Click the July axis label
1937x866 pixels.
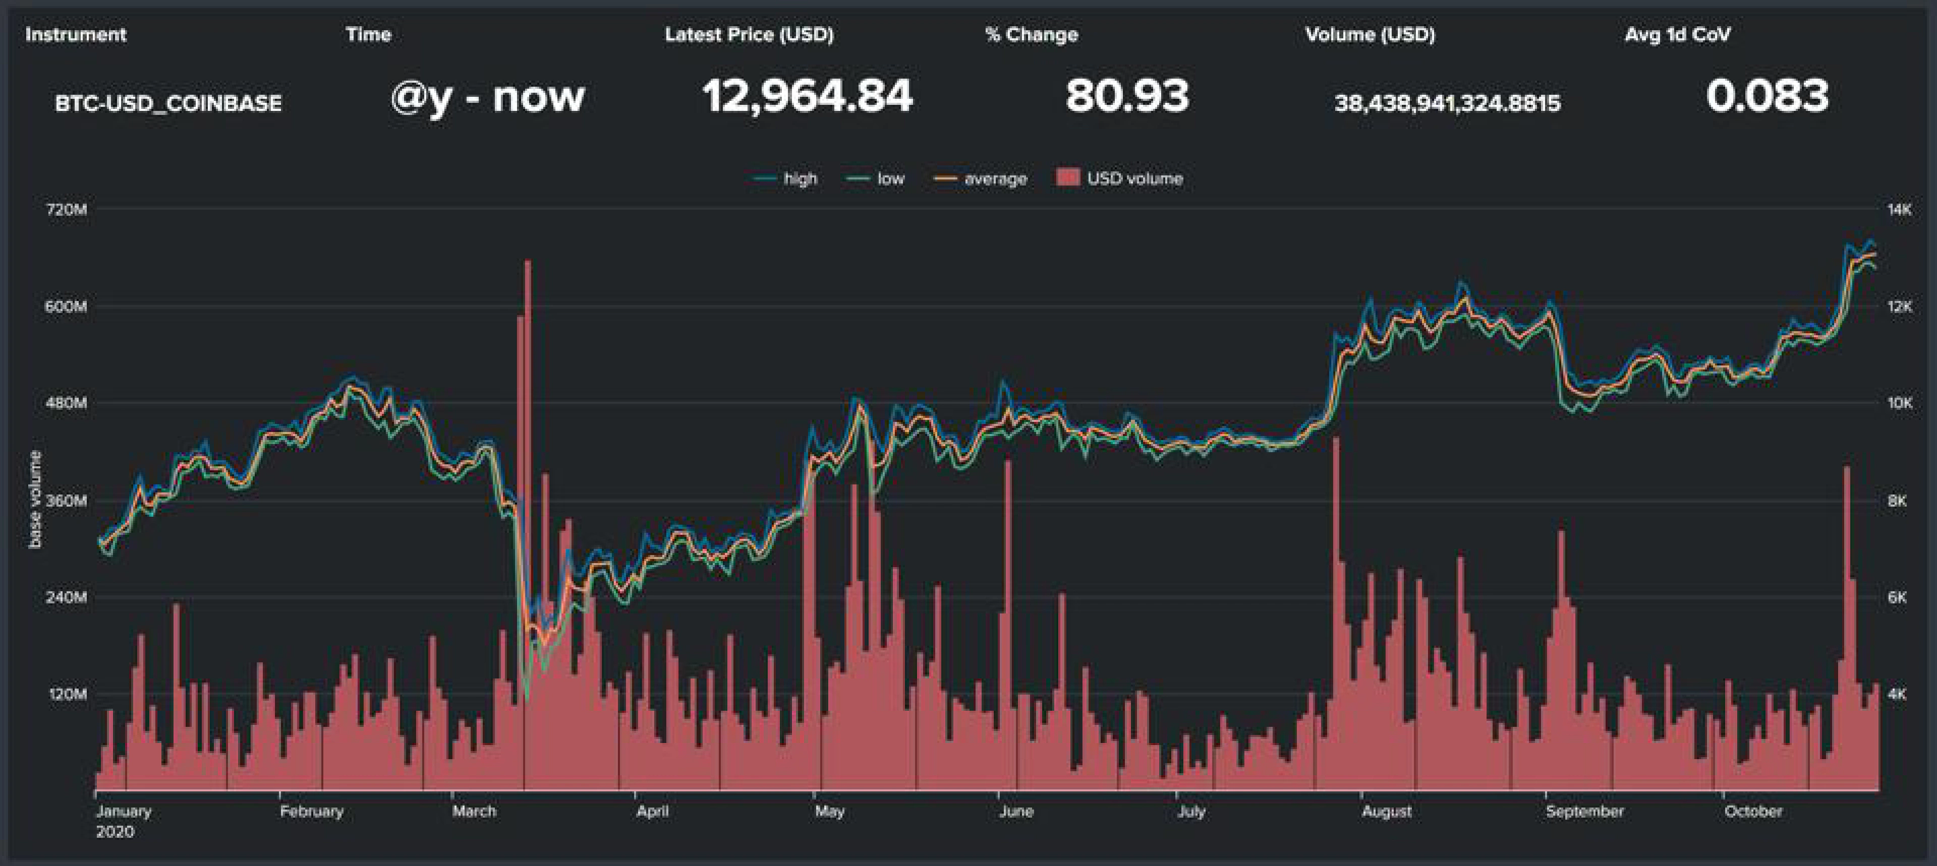pyautogui.click(x=1191, y=811)
